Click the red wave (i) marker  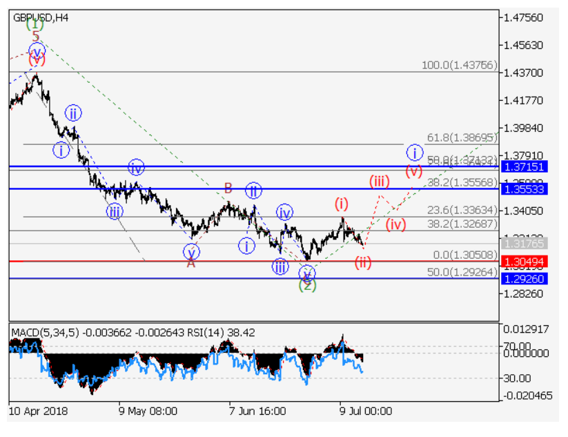342,203
